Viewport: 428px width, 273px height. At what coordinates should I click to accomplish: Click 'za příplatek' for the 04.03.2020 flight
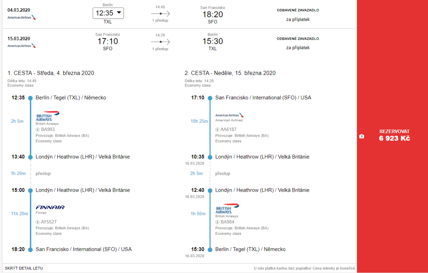click(x=298, y=20)
